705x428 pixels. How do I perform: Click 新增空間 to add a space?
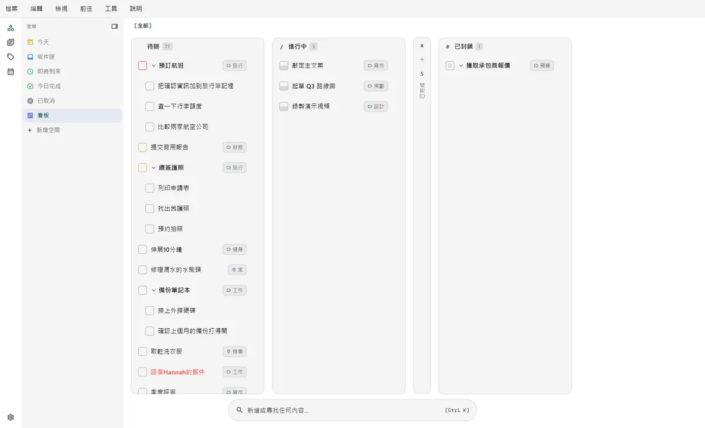pyautogui.click(x=72, y=130)
